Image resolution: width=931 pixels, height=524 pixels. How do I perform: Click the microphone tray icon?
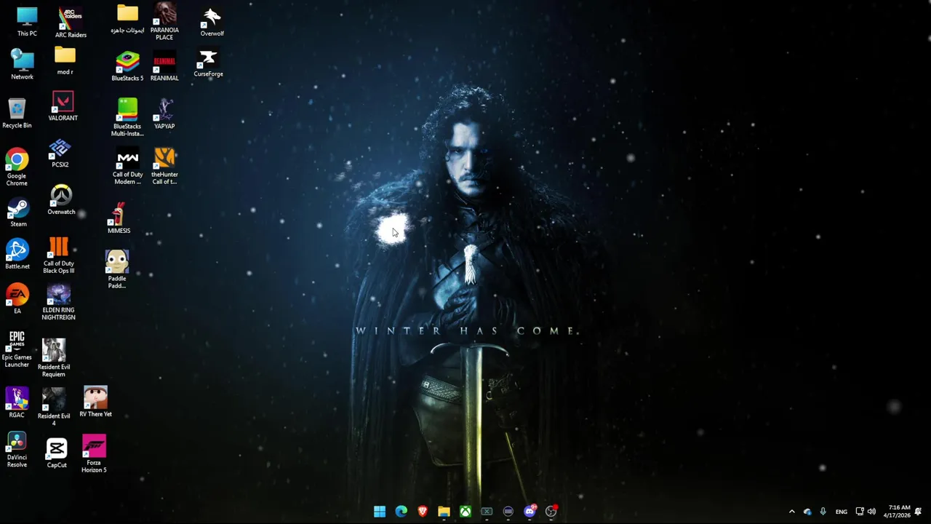click(823, 512)
